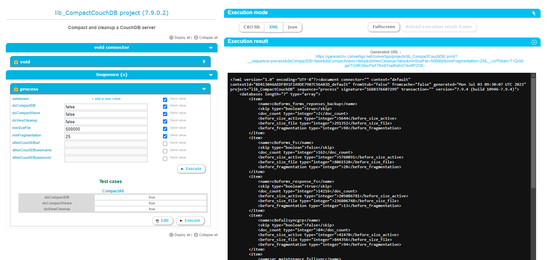Click the lock icon beside process
The width and height of the screenshot is (550, 260).
pyautogui.click(x=16, y=89)
